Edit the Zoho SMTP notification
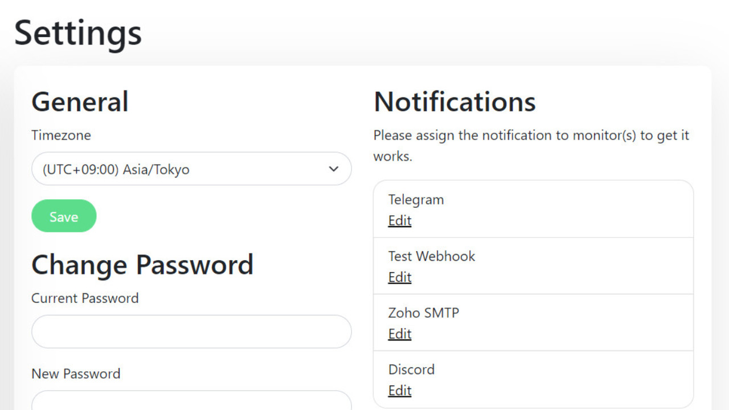729x410 pixels. coord(400,334)
